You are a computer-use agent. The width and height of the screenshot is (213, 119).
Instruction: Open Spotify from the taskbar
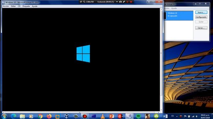coord(138,116)
